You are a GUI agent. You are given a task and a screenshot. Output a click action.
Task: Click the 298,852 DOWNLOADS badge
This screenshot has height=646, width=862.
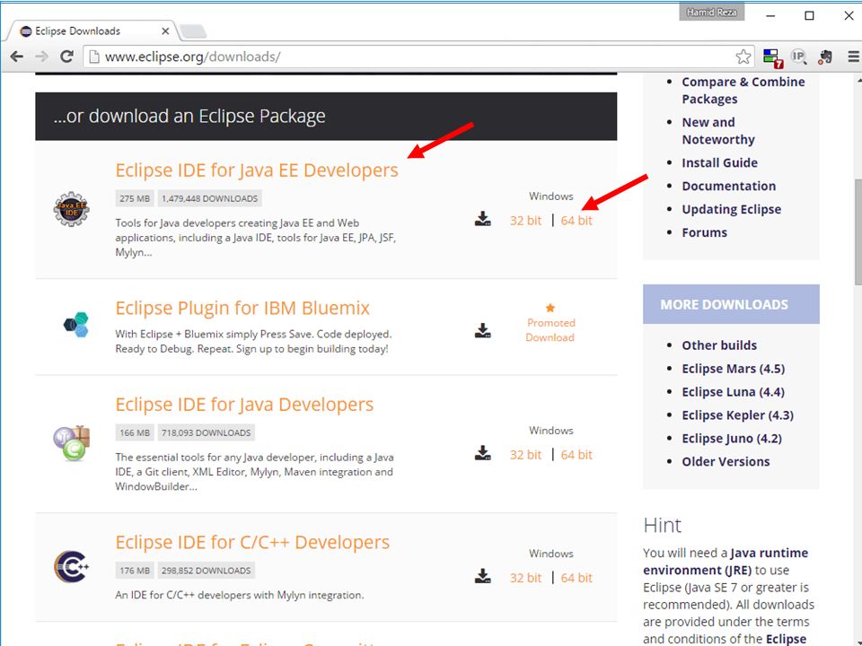pos(207,571)
